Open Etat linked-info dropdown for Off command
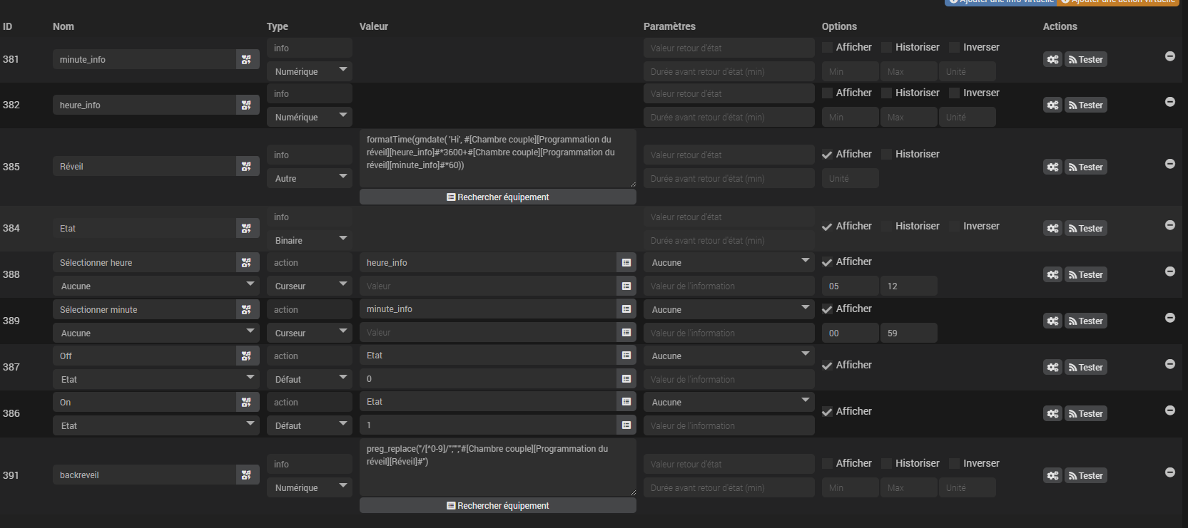 point(156,379)
